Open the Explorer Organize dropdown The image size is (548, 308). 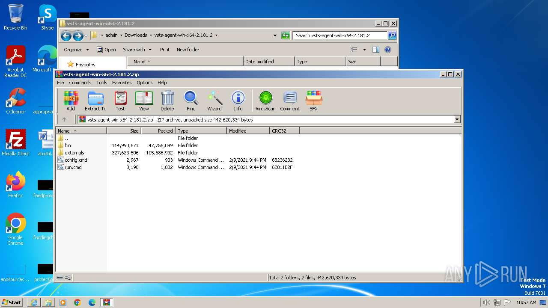76,50
